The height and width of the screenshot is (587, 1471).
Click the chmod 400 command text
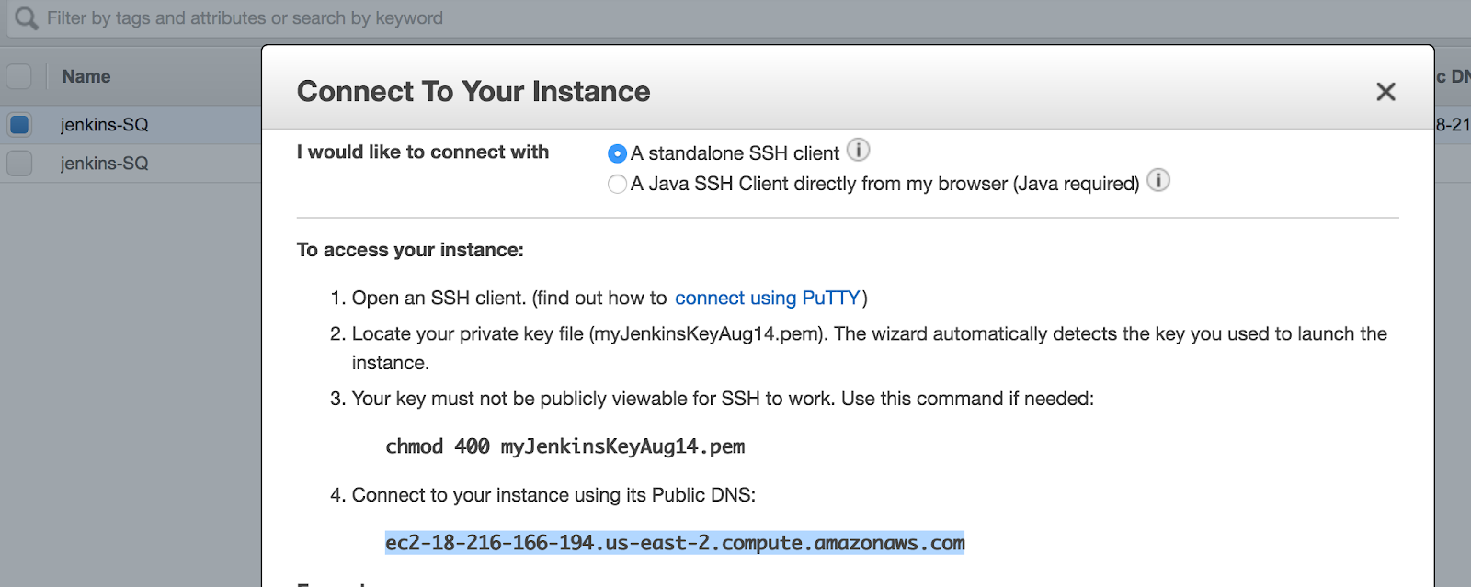[x=564, y=447]
